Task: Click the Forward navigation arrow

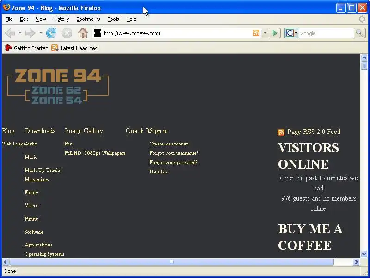Action: coord(30,33)
